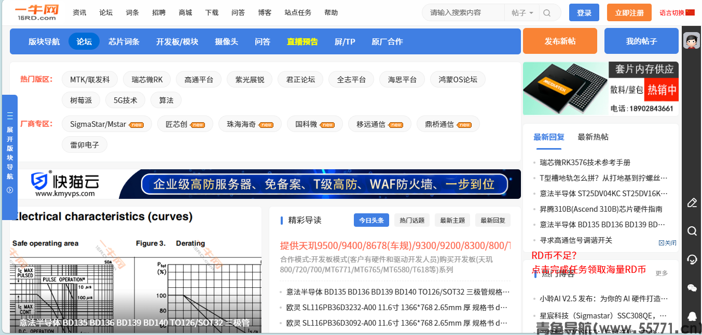Open the 移远通信 vendor tag
The image size is (702, 335).
tap(379, 124)
